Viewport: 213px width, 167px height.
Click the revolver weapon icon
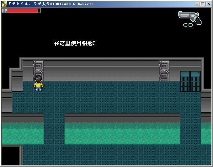coord(190,18)
